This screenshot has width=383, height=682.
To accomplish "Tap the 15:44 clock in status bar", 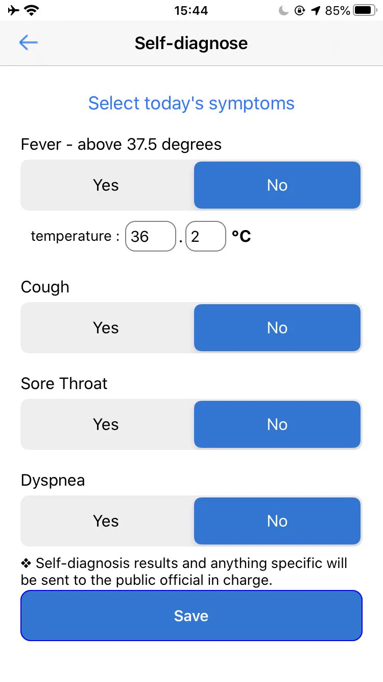I will point(191,10).
